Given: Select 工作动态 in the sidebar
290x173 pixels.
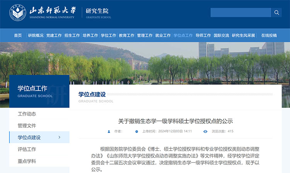Looking at the screenshot, I should pyautogui.click(x=27, y=114).
